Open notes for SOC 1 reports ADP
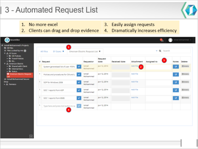 pos(176,90)
